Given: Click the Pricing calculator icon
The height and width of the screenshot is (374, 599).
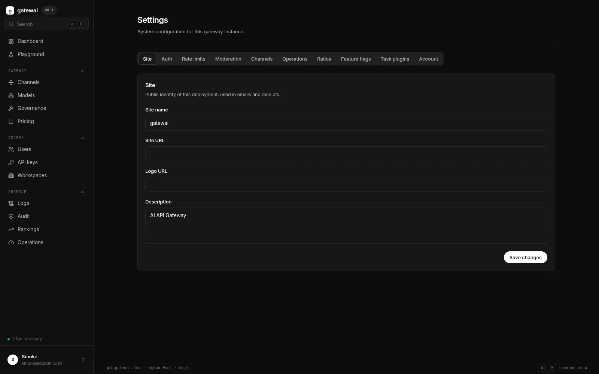Looking at the screenshot, I should (x=11, y=121).
